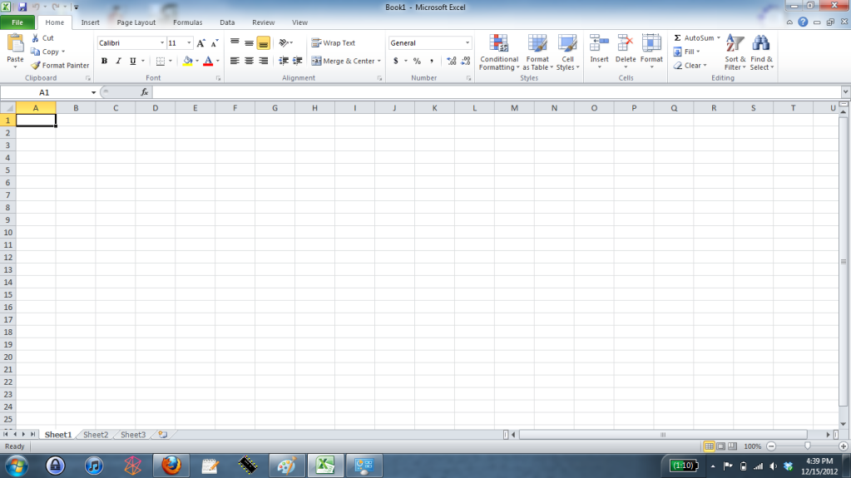The width and height of the screenshot is (851, 478).
Task: Expand the Merge & Center dropdown arrow
Action: (378, 62)
